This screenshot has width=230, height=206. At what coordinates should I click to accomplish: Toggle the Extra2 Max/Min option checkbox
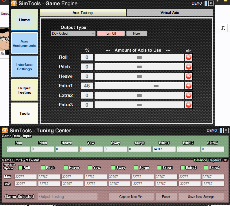point(183,168)
